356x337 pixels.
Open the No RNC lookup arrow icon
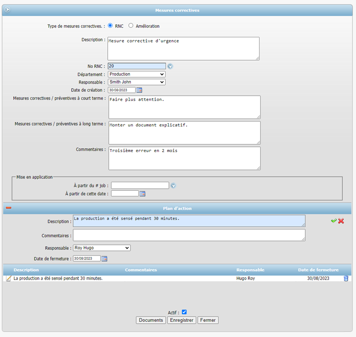pyautogui.click(x=170, y=66)
